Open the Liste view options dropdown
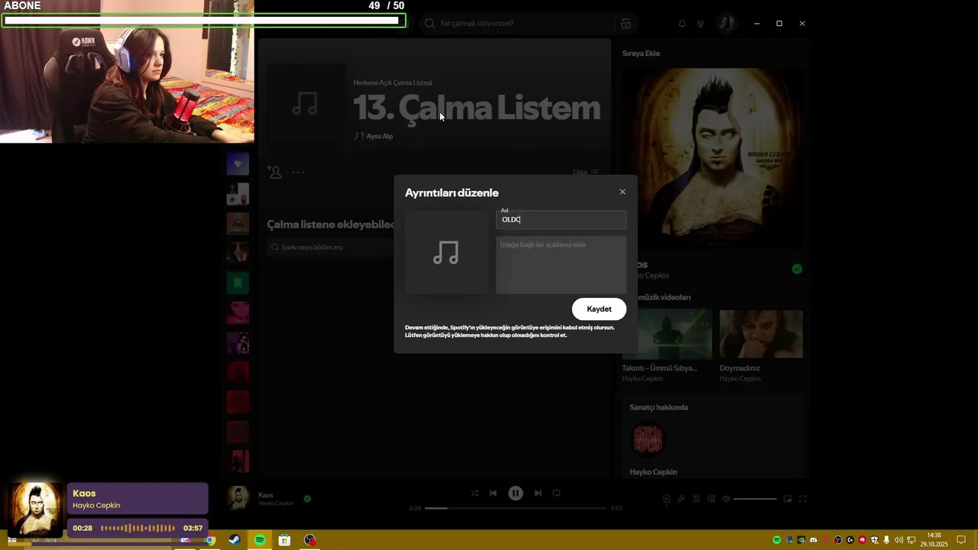Screen dimensions: 978x550 pyautogui.click(x=586, y=172)
